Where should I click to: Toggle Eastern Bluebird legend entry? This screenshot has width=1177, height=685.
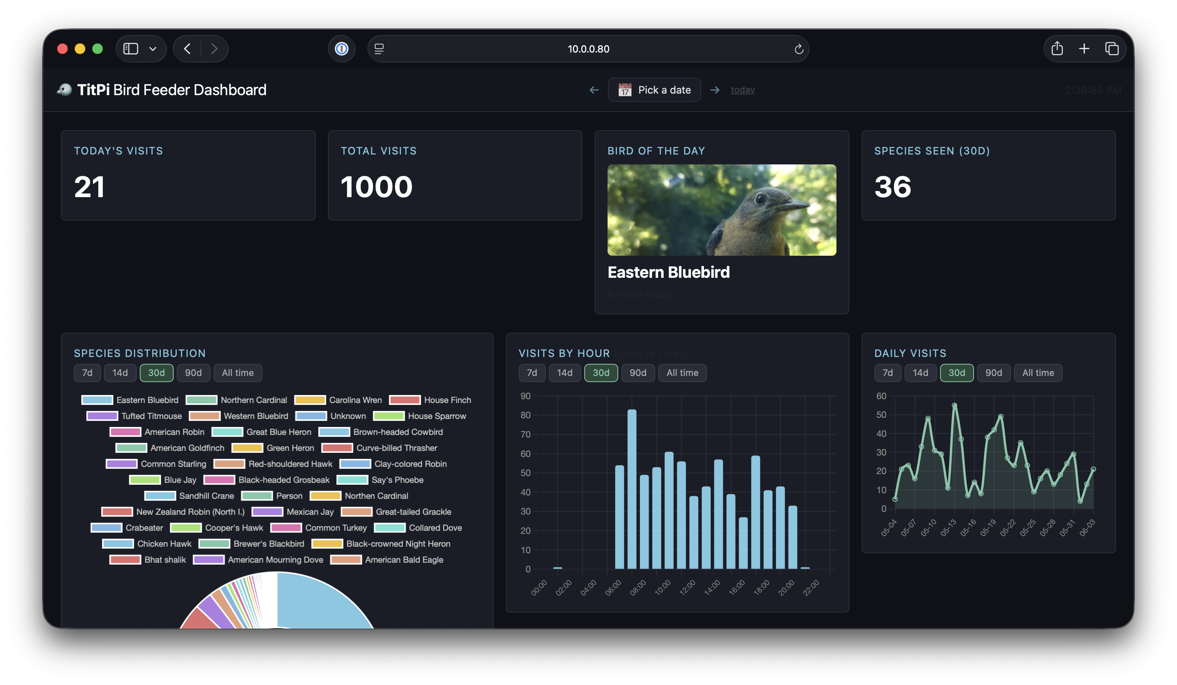[x=130, y=400]
